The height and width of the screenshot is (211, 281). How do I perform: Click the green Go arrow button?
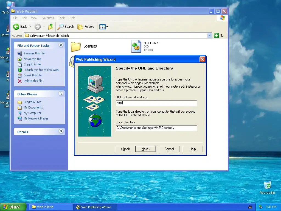pyautogui.click(x=216, y=35)
